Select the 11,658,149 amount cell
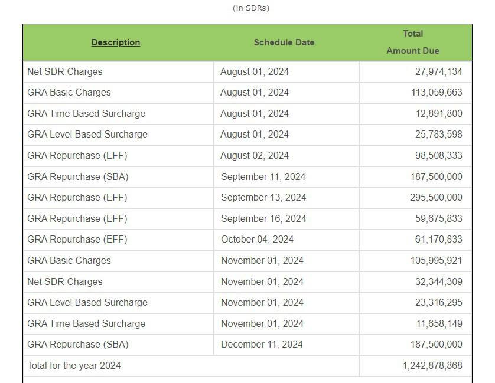The width and height of the screenshot is (495, 383). pos(438,323)
